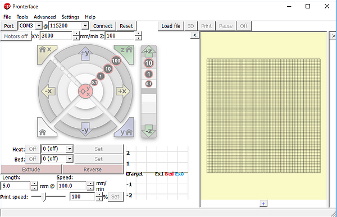Click the plus button below the grid
The height and width of the screenshot is (217, 337).
tap(263, 204)
